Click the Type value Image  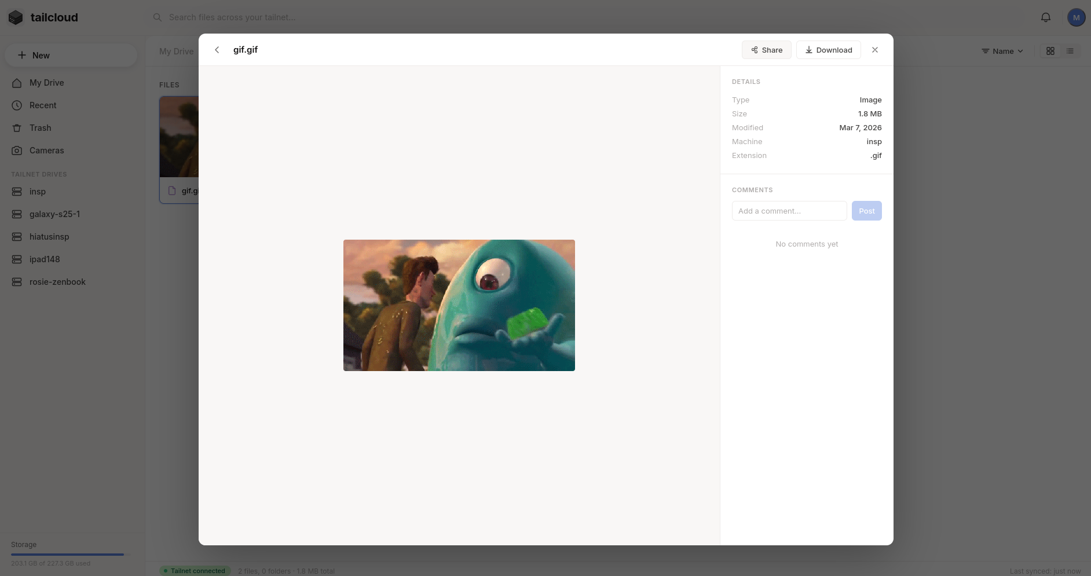click(x=870, y=100)
